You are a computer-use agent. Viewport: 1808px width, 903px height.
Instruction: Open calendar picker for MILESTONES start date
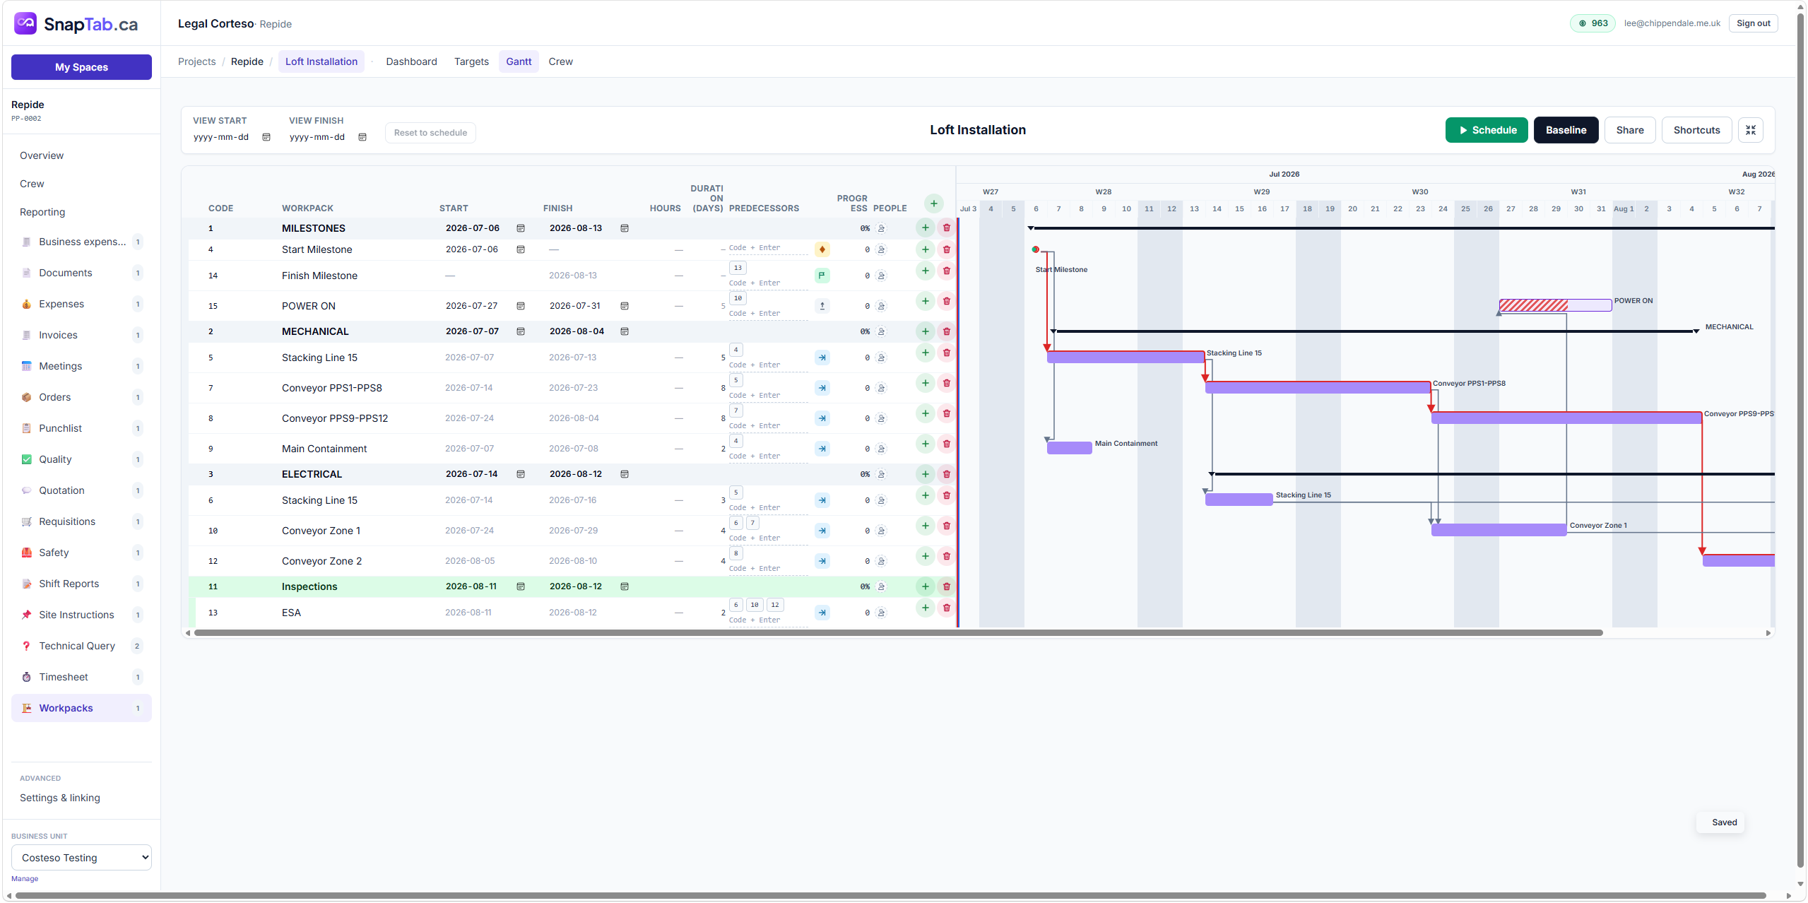(520, 228)
